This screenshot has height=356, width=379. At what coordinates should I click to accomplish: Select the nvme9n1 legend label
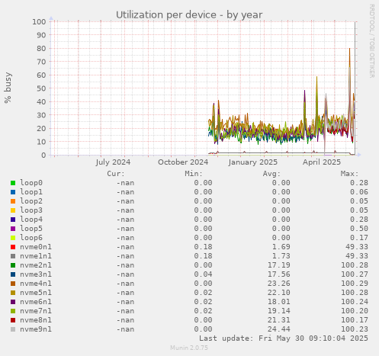click(x=36, y=329)
